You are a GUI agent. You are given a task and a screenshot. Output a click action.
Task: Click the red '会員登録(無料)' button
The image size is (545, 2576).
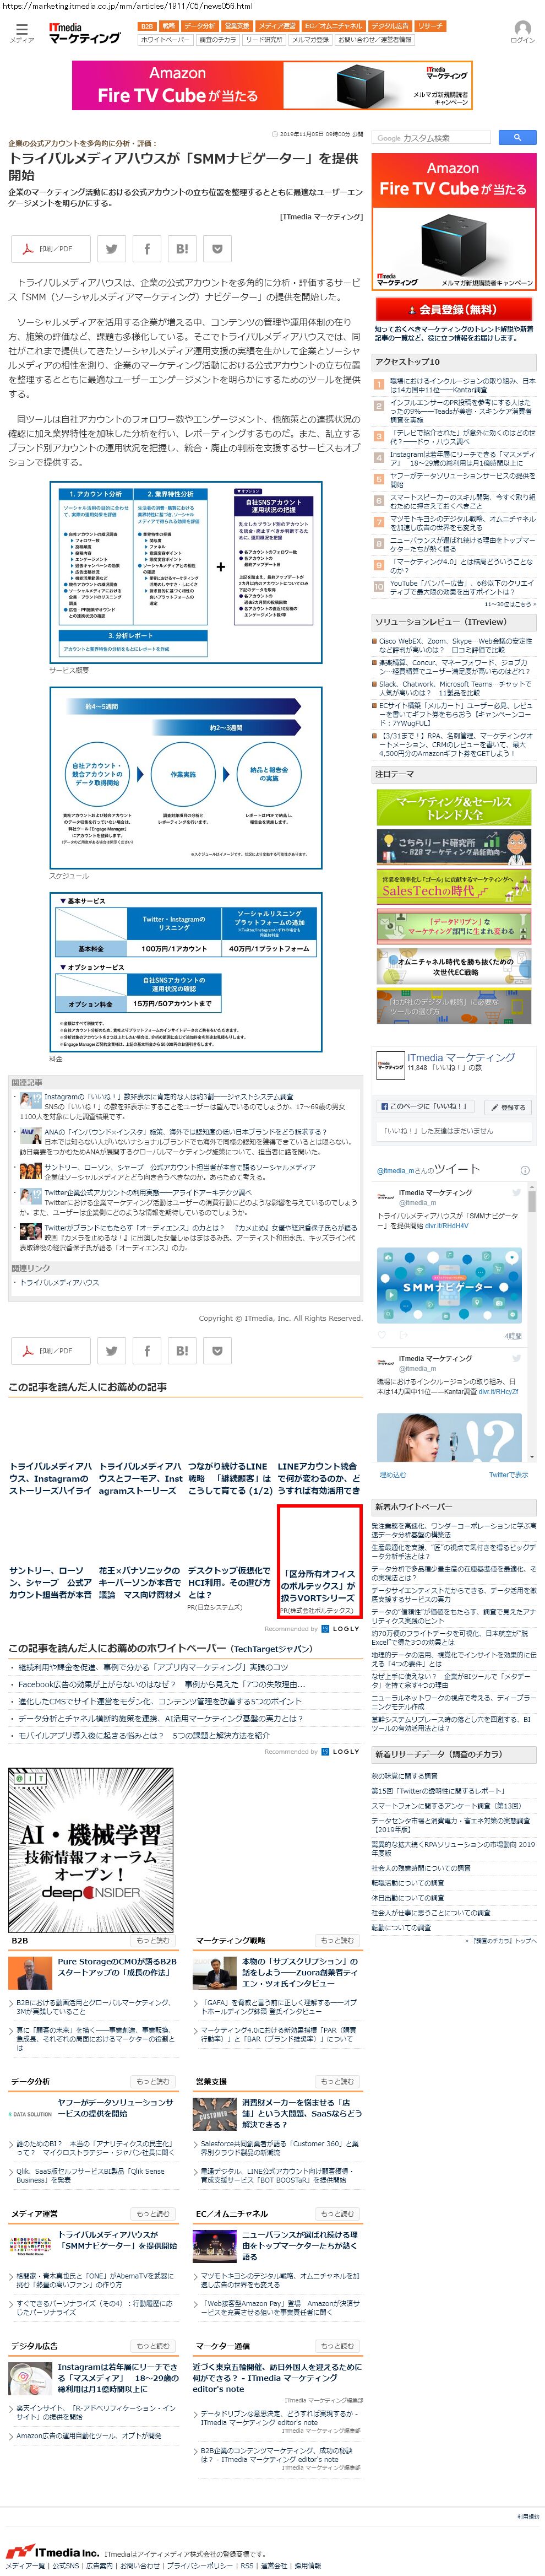point(454,309)
